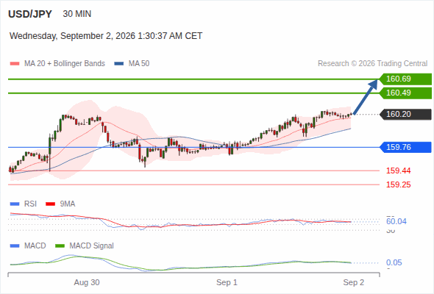
Task: Click the Aug 30 date axis label
Action: 87,282
